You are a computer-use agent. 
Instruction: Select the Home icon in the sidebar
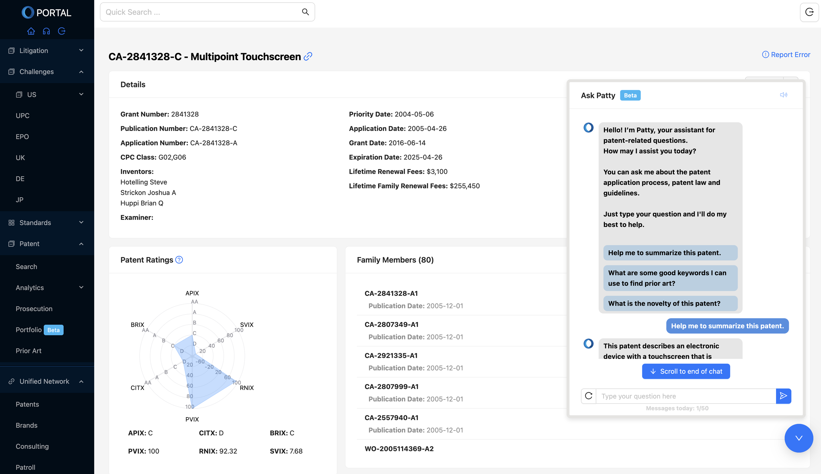(x=31, y=31)
